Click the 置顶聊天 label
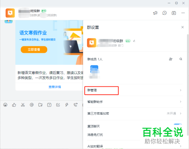Image resolution: width=189 pixels, height=149 pixels. pyautogui.click(x=93, y=126)
